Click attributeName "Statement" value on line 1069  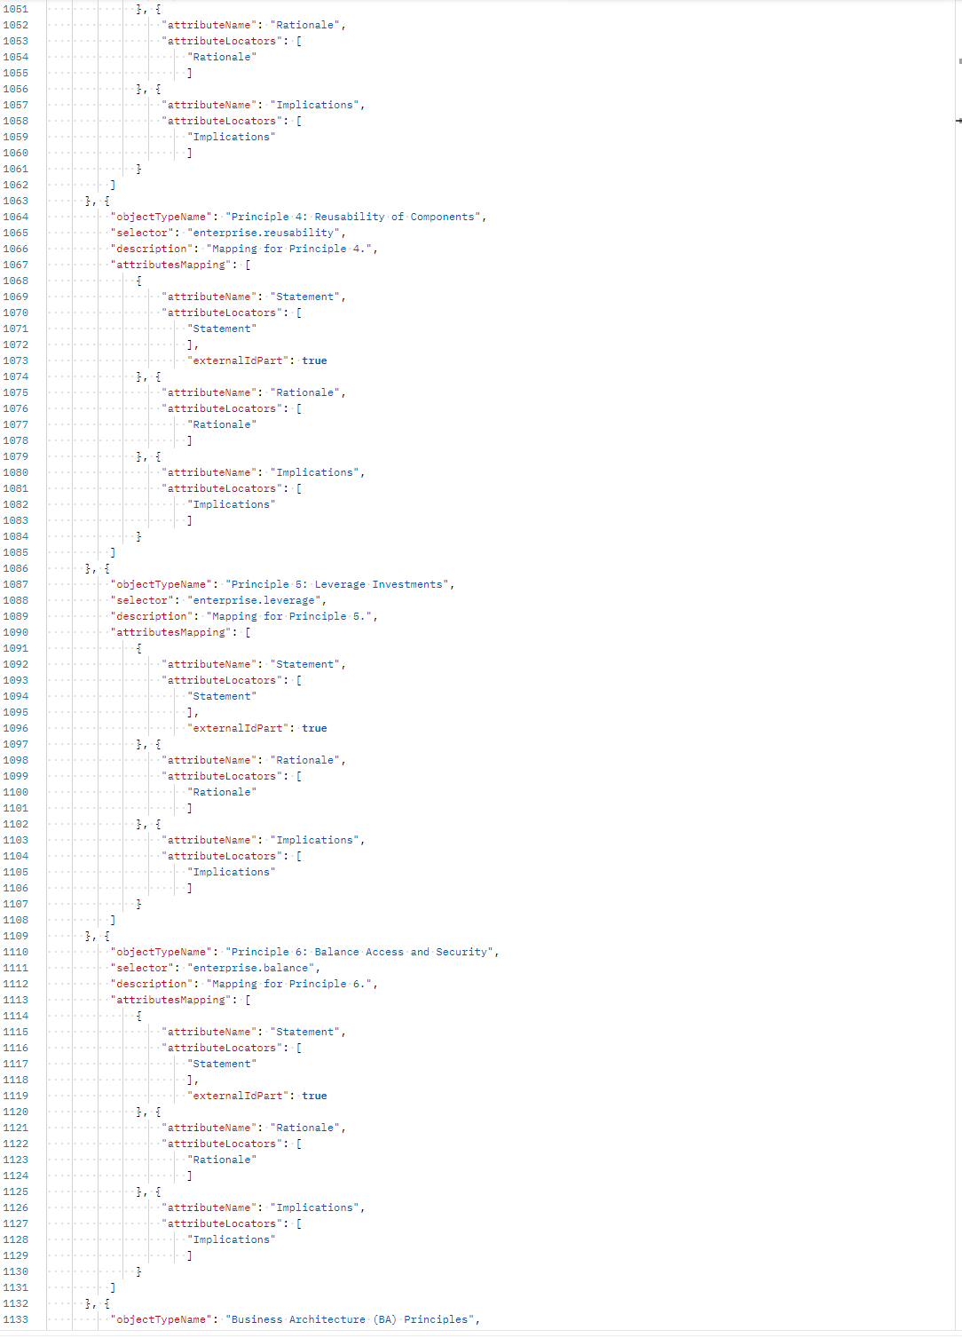[305, 297]
